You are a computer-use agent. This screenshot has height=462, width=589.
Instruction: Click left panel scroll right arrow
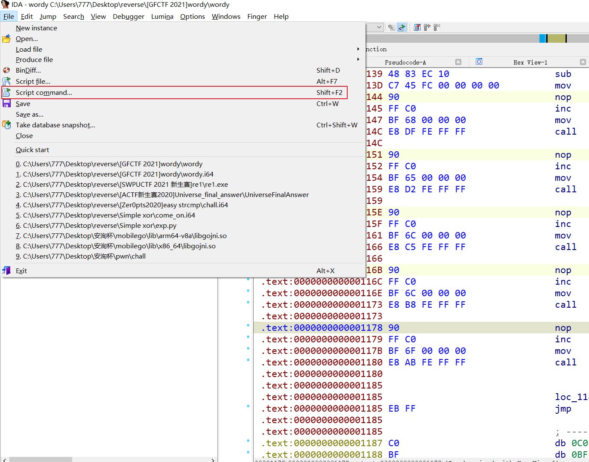[x=213, y=459]
